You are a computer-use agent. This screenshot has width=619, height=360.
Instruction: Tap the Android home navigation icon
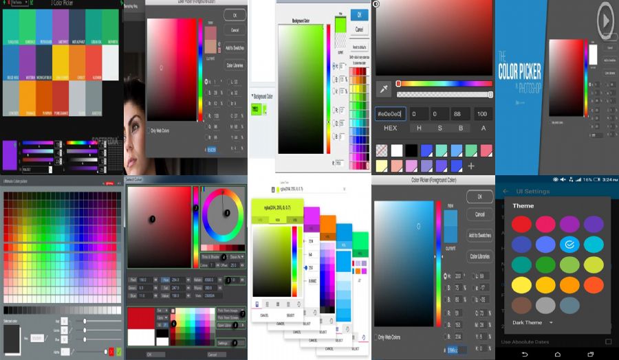click(x=558, y=353)
